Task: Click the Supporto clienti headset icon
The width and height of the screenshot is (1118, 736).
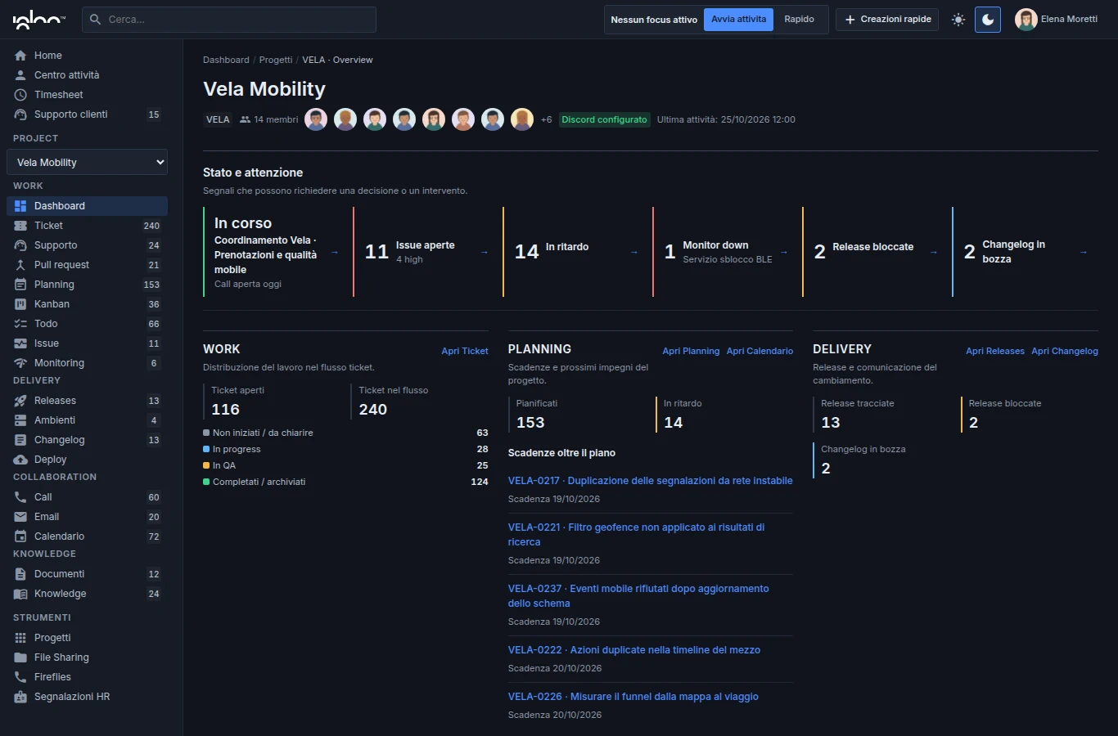Action: click(20, 114)
